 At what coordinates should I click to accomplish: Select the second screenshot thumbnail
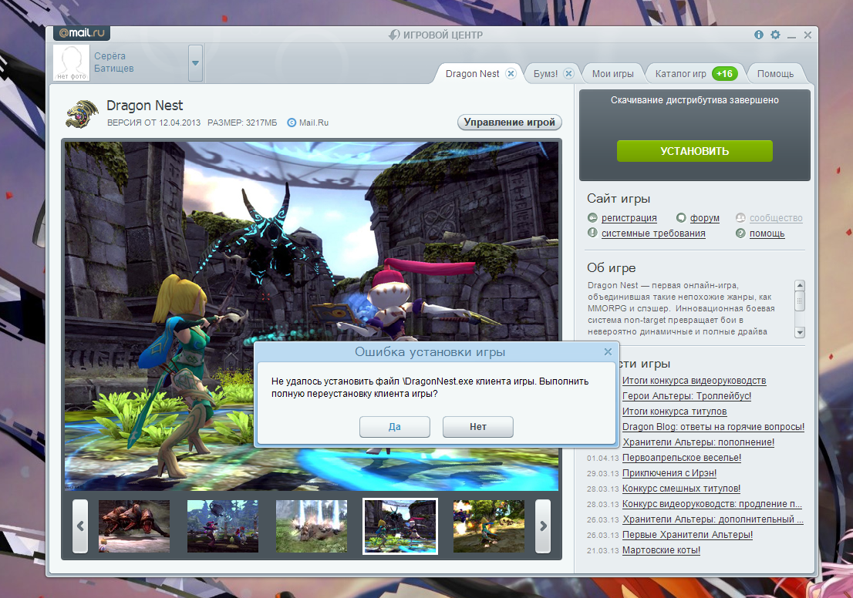(x=222, y=526)
